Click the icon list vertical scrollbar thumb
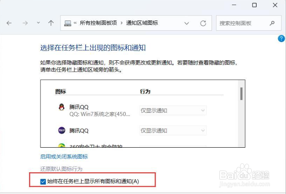The image size is (286, 194). click(x=241, y=94)
